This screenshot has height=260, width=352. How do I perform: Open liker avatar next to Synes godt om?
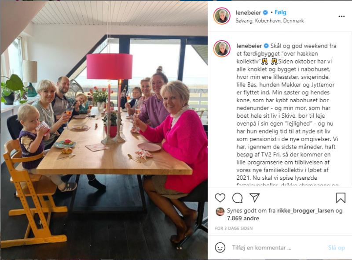tap(220, 212)
